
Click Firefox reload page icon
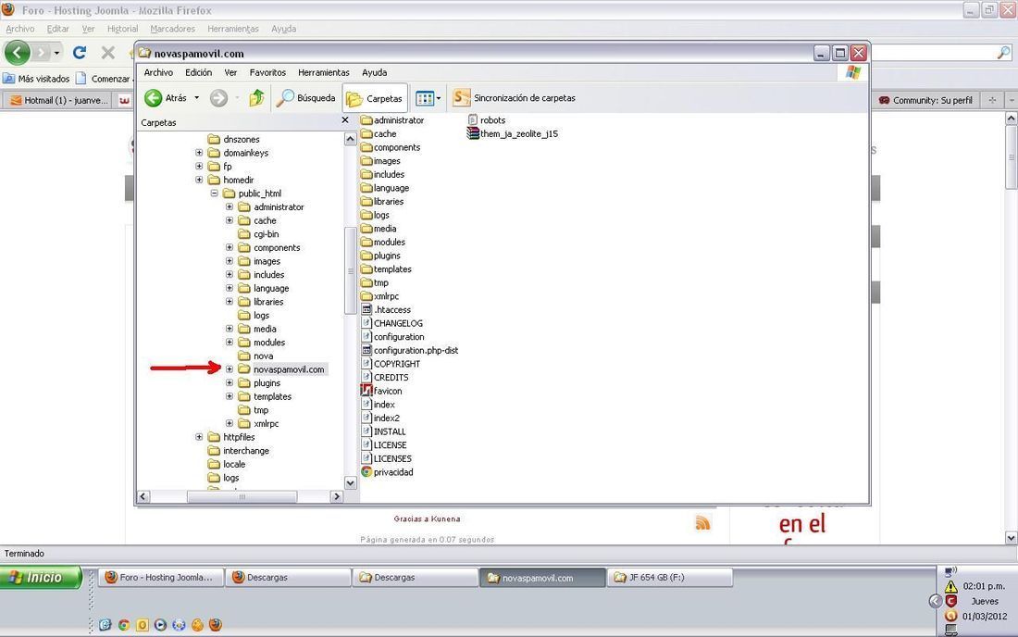pyautogui.click(x=80, y=53)
